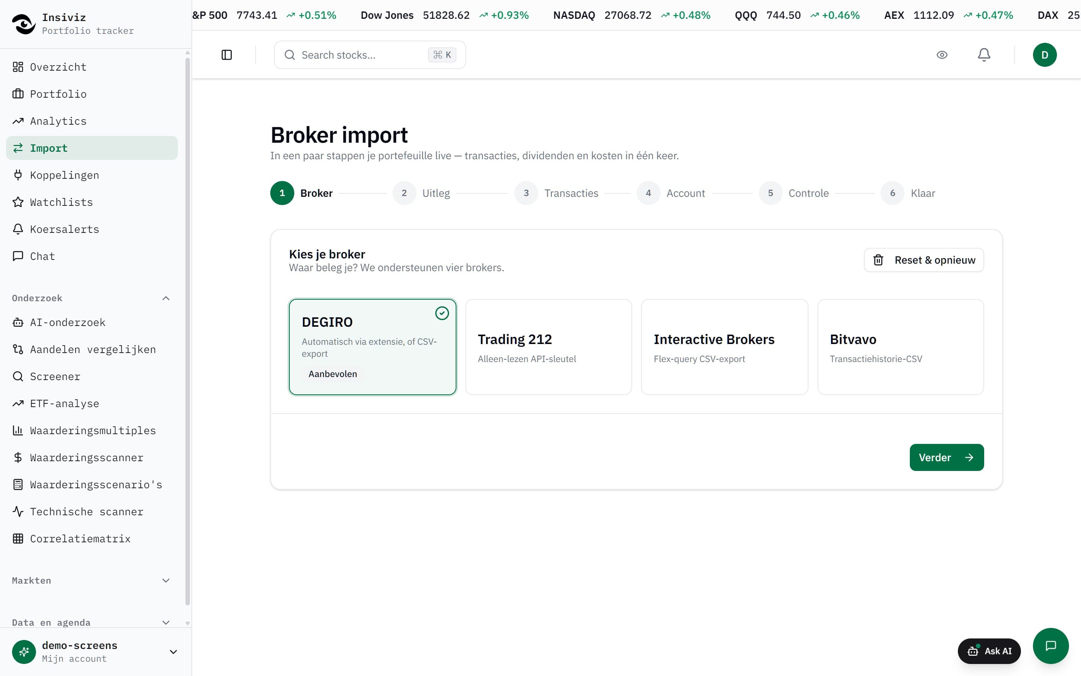The height and width of the screenshot is (676, 1081).
Task: Jump to step 5 Controle
Action: (x=794, y=193)
